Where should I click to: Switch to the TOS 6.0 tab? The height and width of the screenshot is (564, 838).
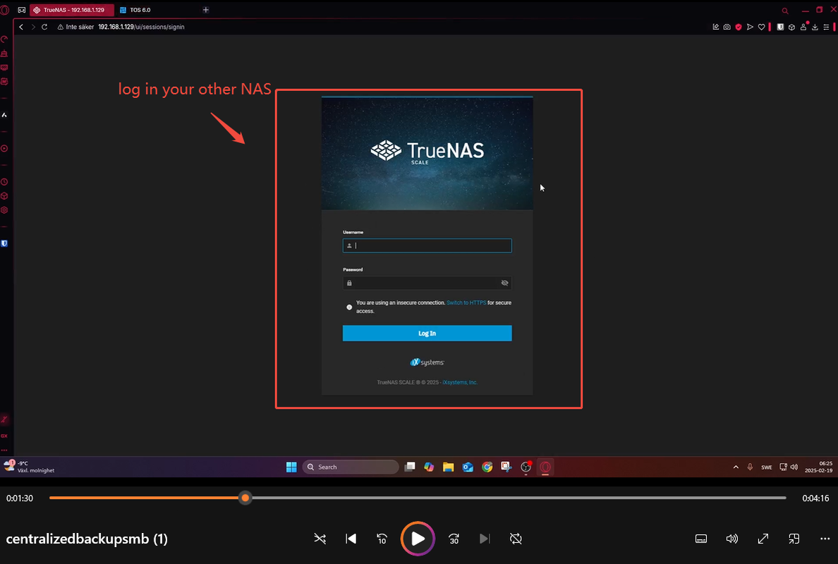click(x=140, y=10)
